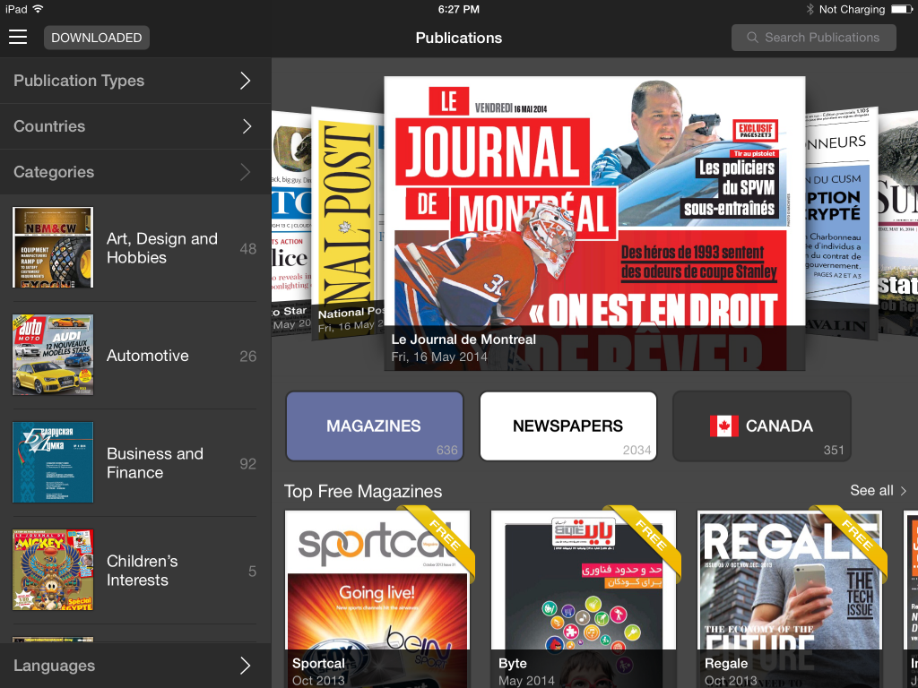Expand Publication Types chevron
Viewport: 918px width, 688px height.
[246, 81]
